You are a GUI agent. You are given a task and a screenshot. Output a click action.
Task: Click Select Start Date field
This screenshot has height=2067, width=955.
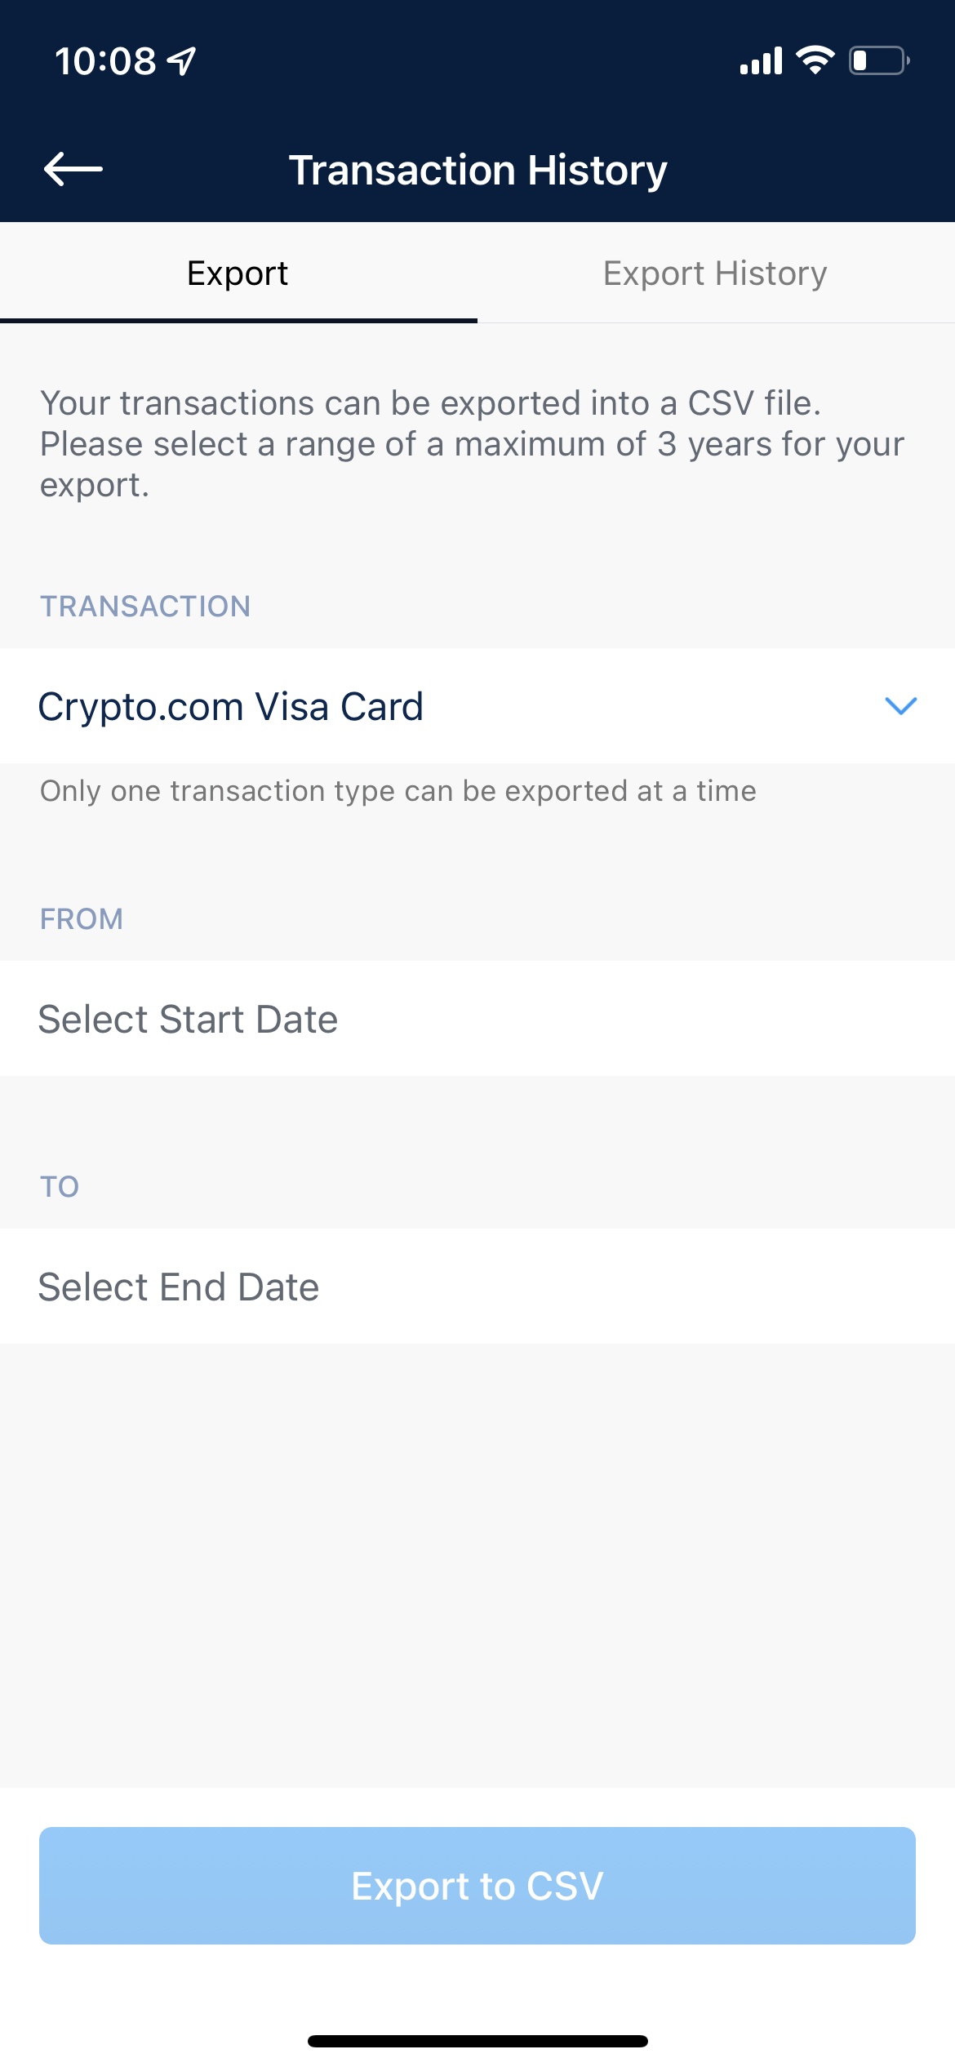[x=189, y=1019]
